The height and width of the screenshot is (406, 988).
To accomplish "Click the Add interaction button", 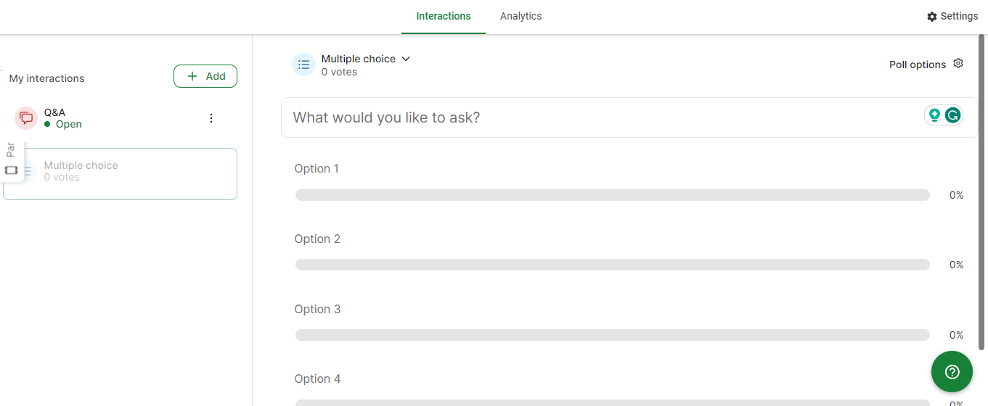I will tap(205, 76).
